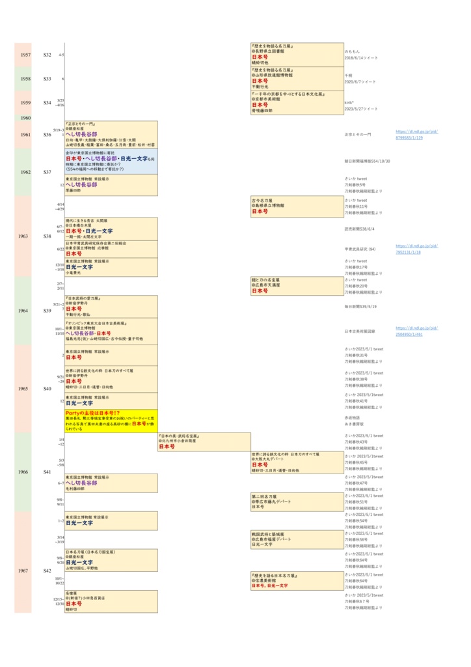This screenshot has height=667, width=471.
Task: Select the S41 era label
Action: [x=47, y=472]
